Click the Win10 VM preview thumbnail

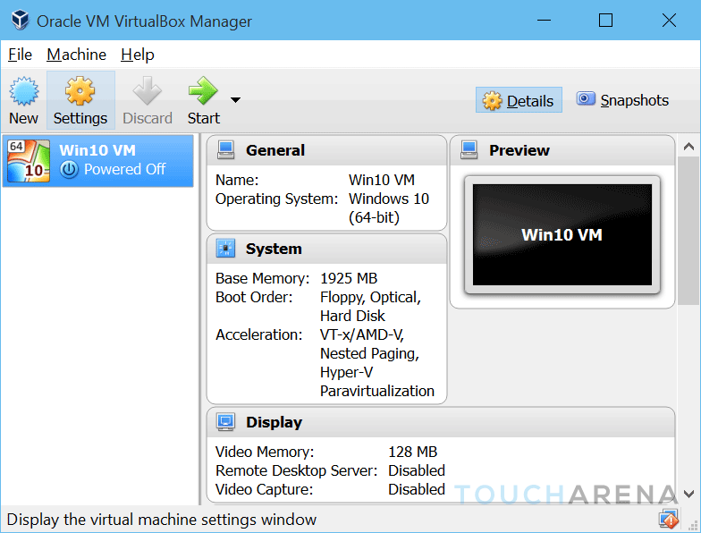562,234
